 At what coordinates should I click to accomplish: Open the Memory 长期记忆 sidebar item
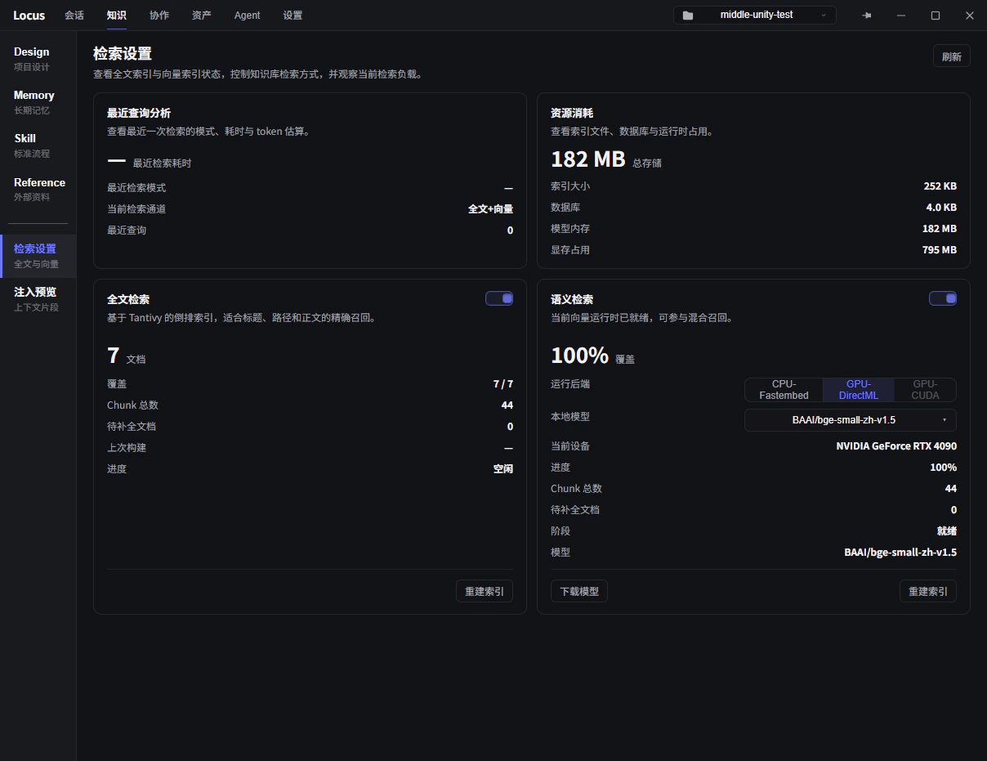pyautogui.click(x=38, y=102)
